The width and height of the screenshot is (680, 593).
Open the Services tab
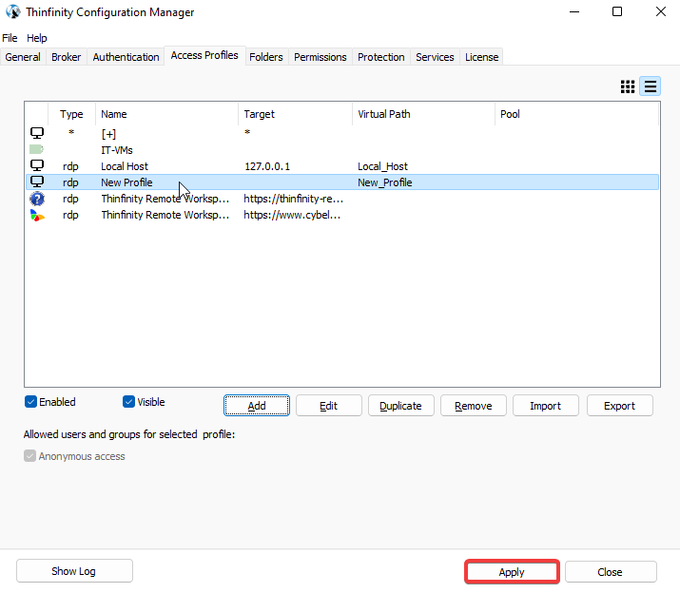click(x=435, y=57)
